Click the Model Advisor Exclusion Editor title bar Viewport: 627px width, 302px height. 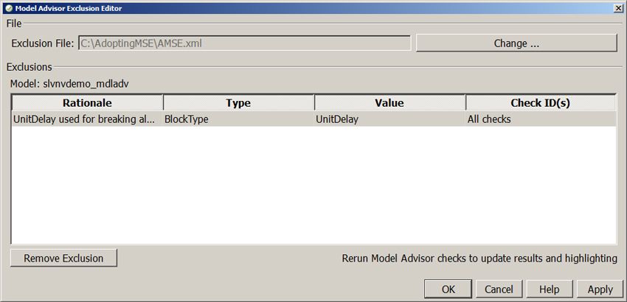(295, 8)
